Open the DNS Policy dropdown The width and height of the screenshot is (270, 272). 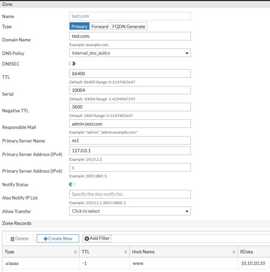[130, 53]
